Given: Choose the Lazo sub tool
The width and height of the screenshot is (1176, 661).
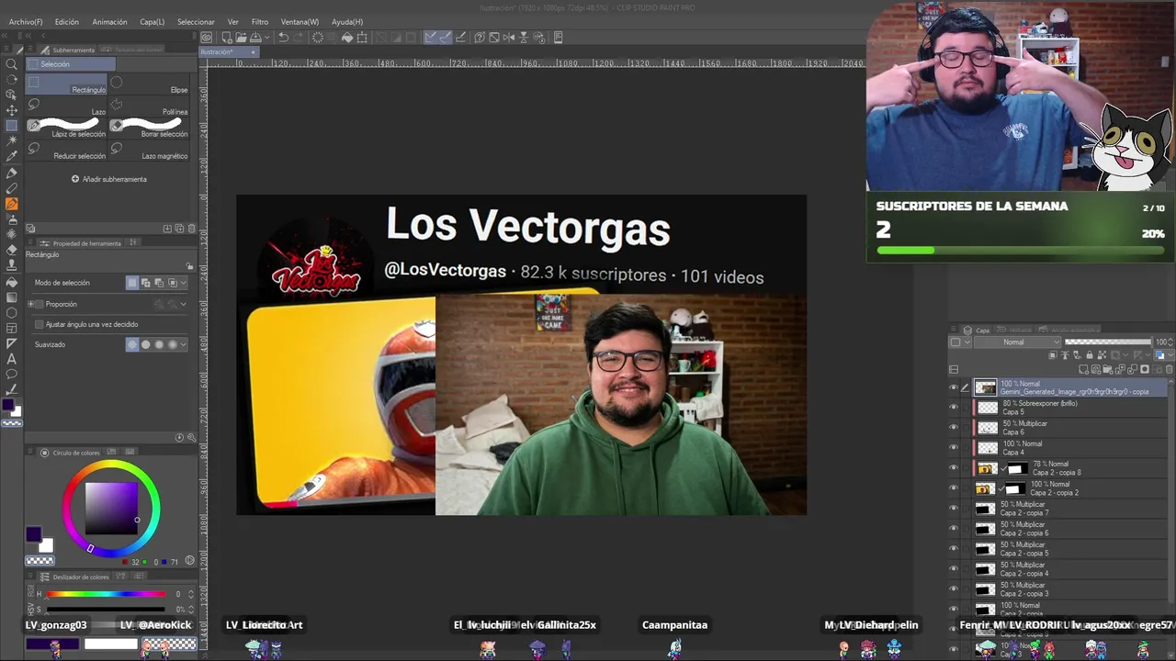Looking at the screenshot, I should point(67,107).
